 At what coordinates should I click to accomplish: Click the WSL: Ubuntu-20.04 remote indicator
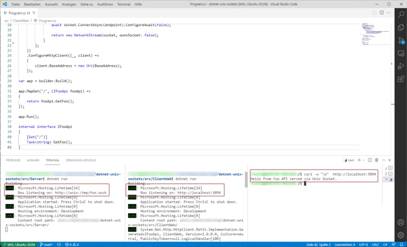tap(19, 244)
